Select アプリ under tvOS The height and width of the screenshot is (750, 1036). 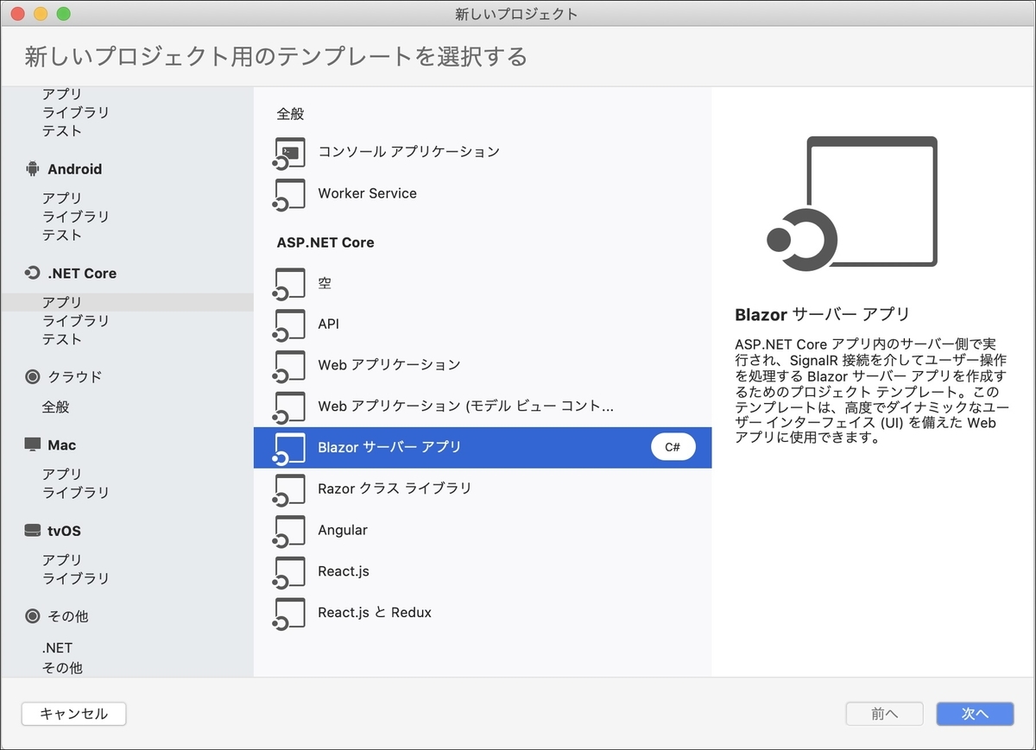tap(62, 559)
